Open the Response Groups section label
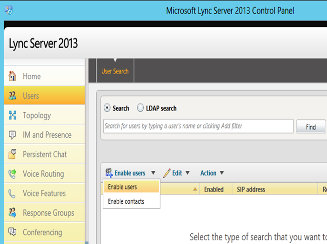The image size is (327, 244). pos(48,213)
